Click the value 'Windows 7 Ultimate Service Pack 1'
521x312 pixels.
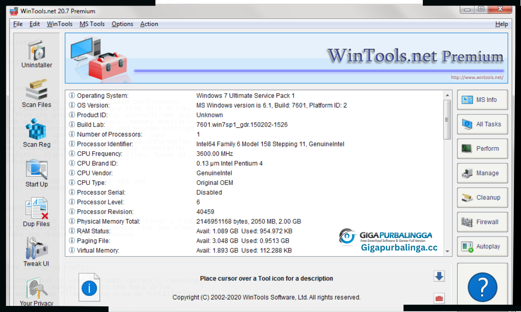pos(246,95)
